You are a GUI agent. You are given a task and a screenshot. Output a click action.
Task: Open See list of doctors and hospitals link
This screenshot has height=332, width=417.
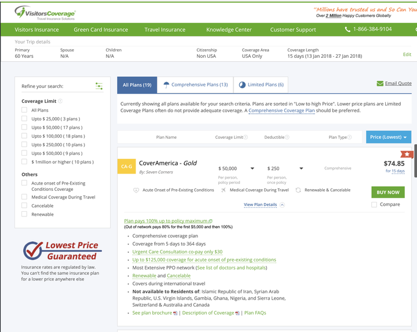231,268
